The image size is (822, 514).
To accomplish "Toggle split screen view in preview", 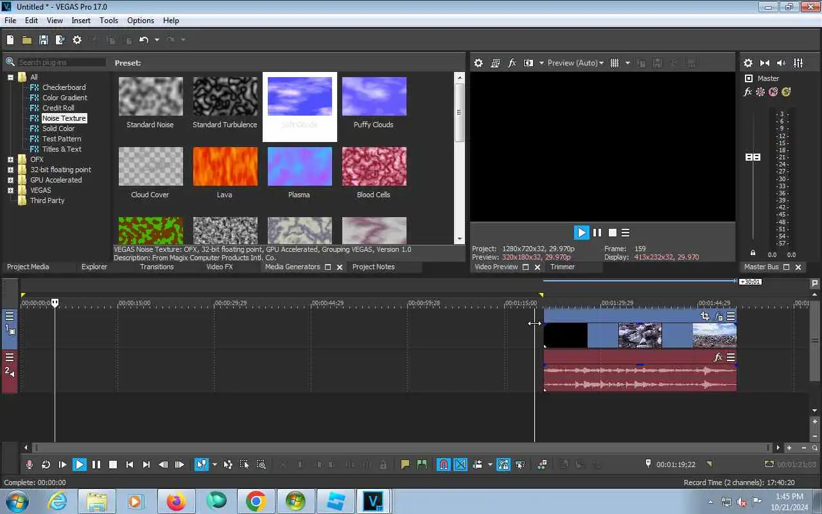I will click(529, 63).
